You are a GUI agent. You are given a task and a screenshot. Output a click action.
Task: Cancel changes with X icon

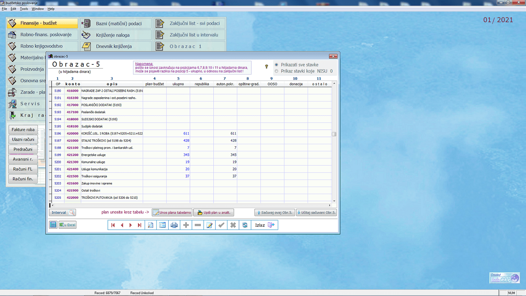click(x=233, y=225)
